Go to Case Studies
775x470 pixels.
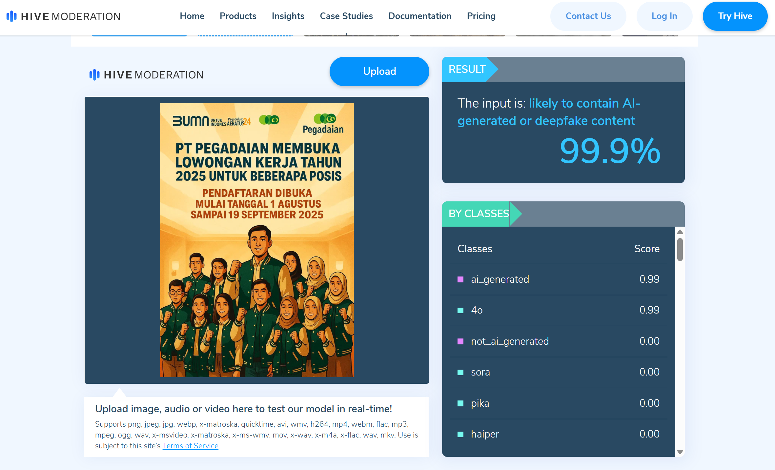pos(346,16)
